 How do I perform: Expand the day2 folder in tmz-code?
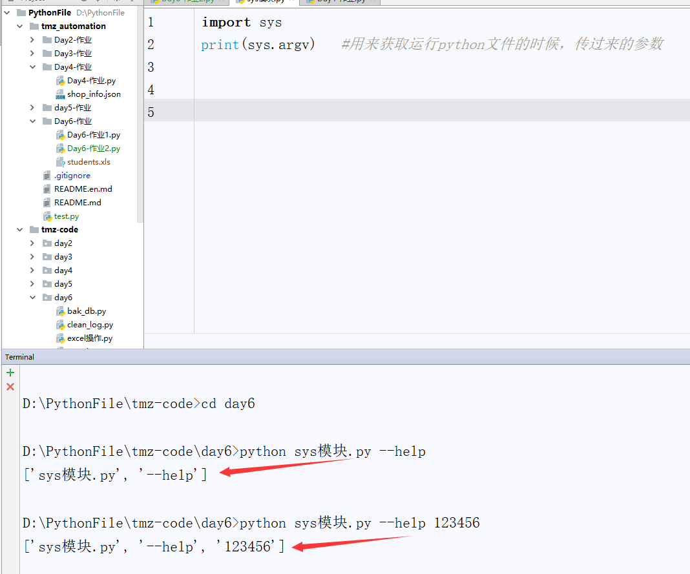tap(32, 243)
